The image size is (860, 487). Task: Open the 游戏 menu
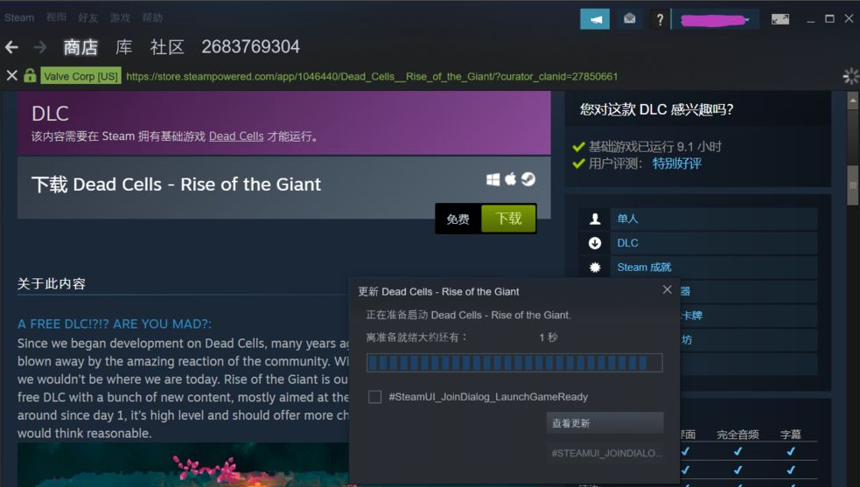tap(120, 17)
